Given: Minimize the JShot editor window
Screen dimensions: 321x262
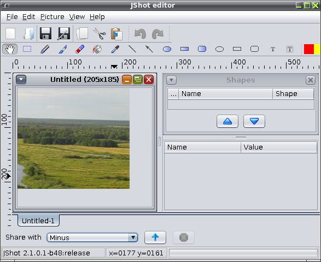Looking at the screenshot, I should point(299,5).
